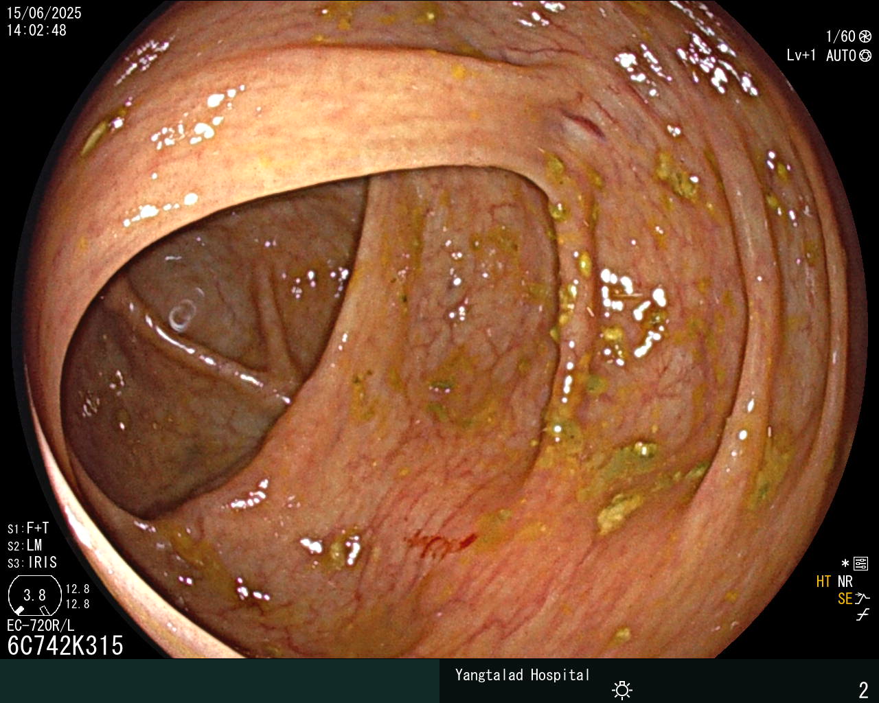This screenshot has height=703, width=879.
Task: Click the EC-720R/L scope model label
Action: [x=41, y=625]
